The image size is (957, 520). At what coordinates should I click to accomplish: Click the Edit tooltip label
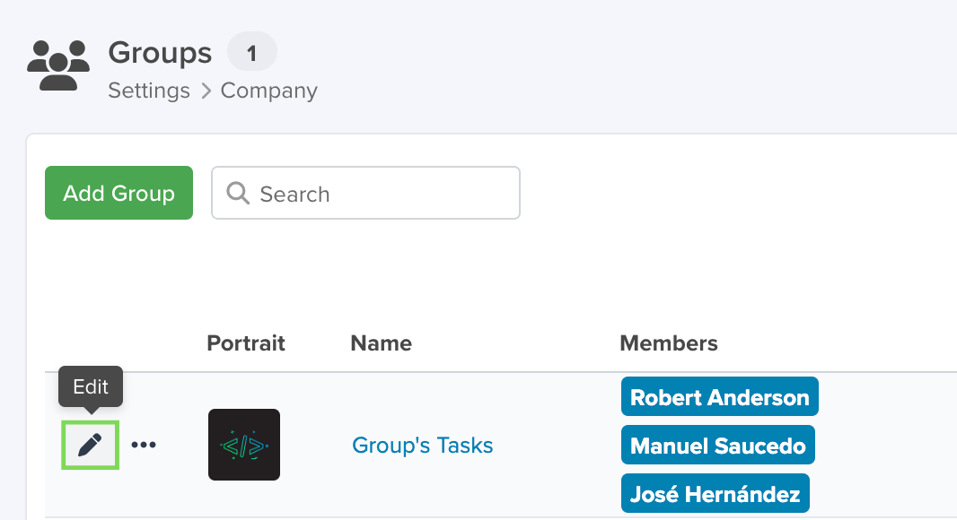click(91, 386)
